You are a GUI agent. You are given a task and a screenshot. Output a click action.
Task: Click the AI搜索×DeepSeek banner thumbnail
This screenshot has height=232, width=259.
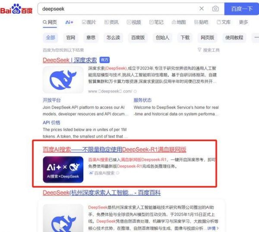point(63,169)
